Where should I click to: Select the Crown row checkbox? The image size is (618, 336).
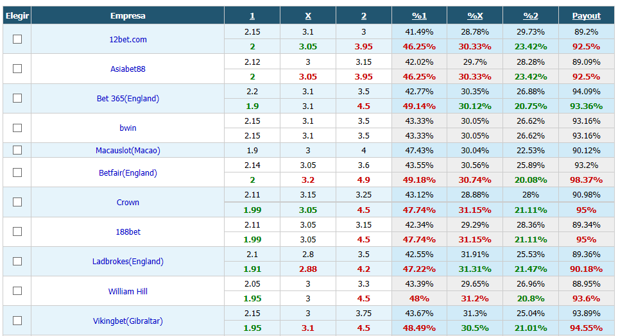[17, 202]
